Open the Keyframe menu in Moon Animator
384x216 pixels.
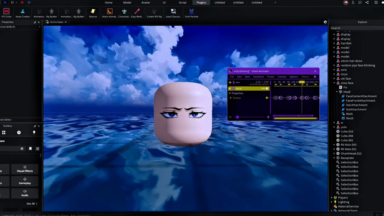tap(259, 77)
